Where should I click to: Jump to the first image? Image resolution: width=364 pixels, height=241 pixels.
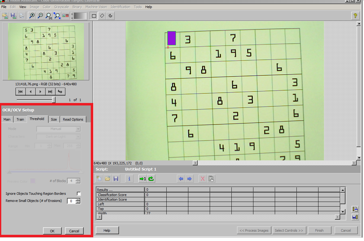pos(20,91)
